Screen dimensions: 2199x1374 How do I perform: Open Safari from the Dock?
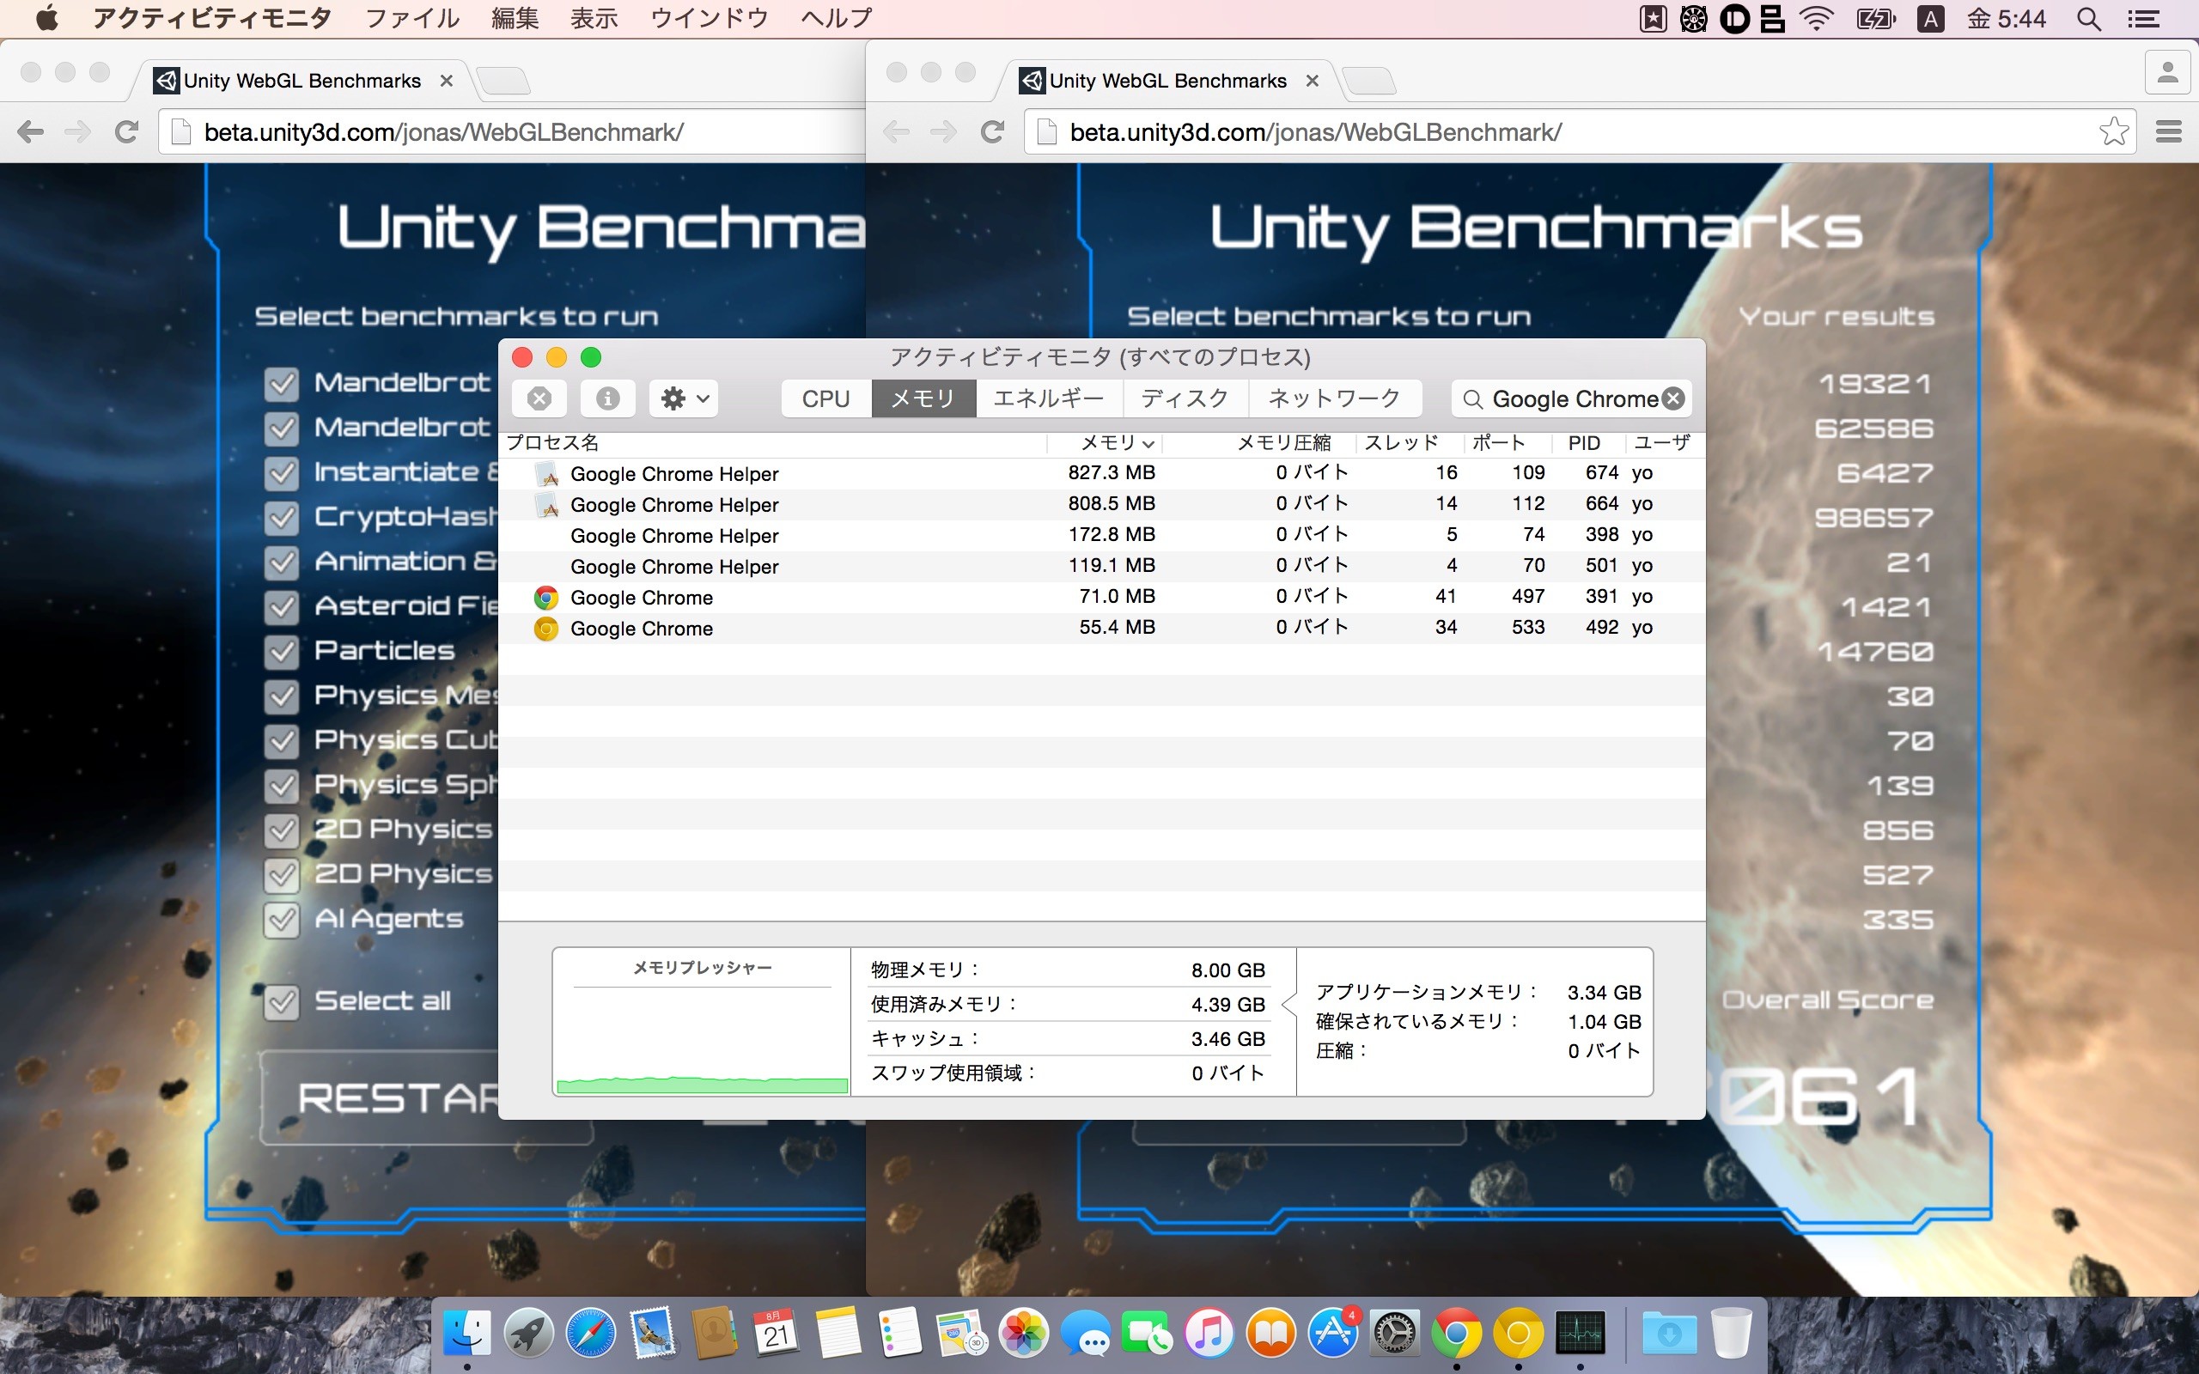[591, 1333]
